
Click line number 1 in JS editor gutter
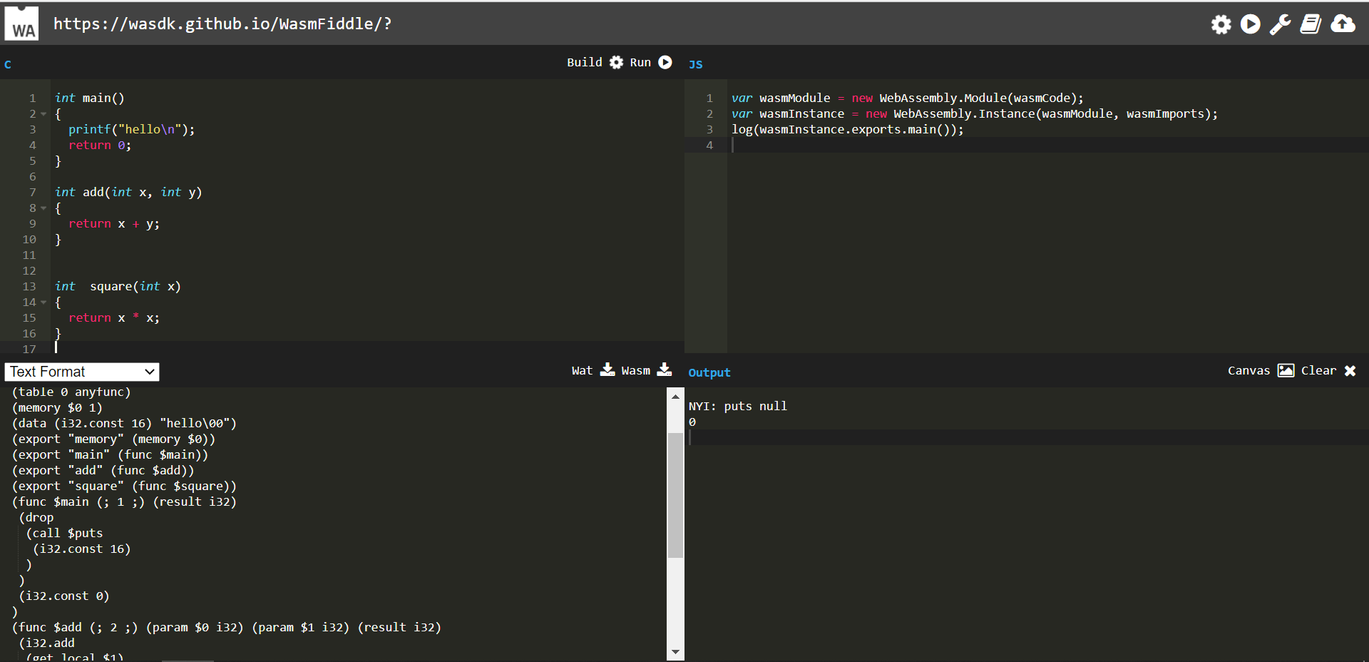tap(709, 98)
